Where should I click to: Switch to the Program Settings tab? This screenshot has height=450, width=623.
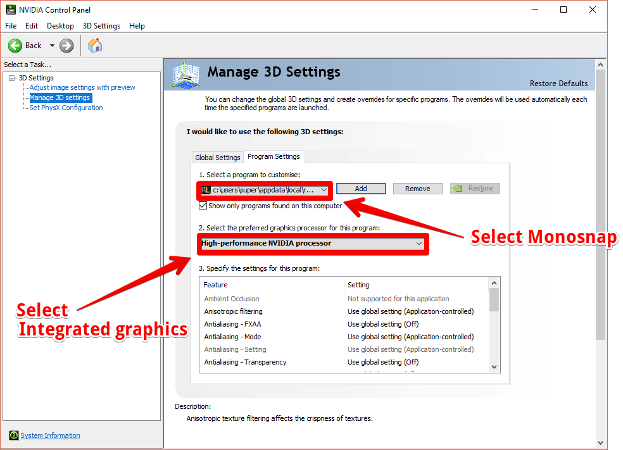pyautogui.click(x=274, y=156)
